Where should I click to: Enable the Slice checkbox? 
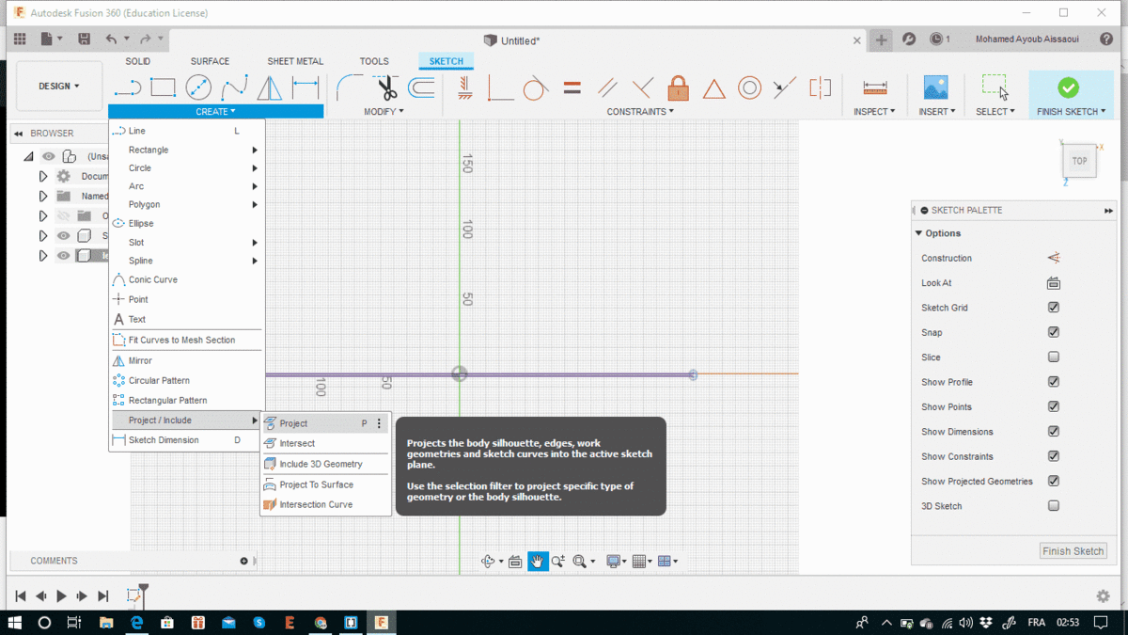tap(1054, 357)
